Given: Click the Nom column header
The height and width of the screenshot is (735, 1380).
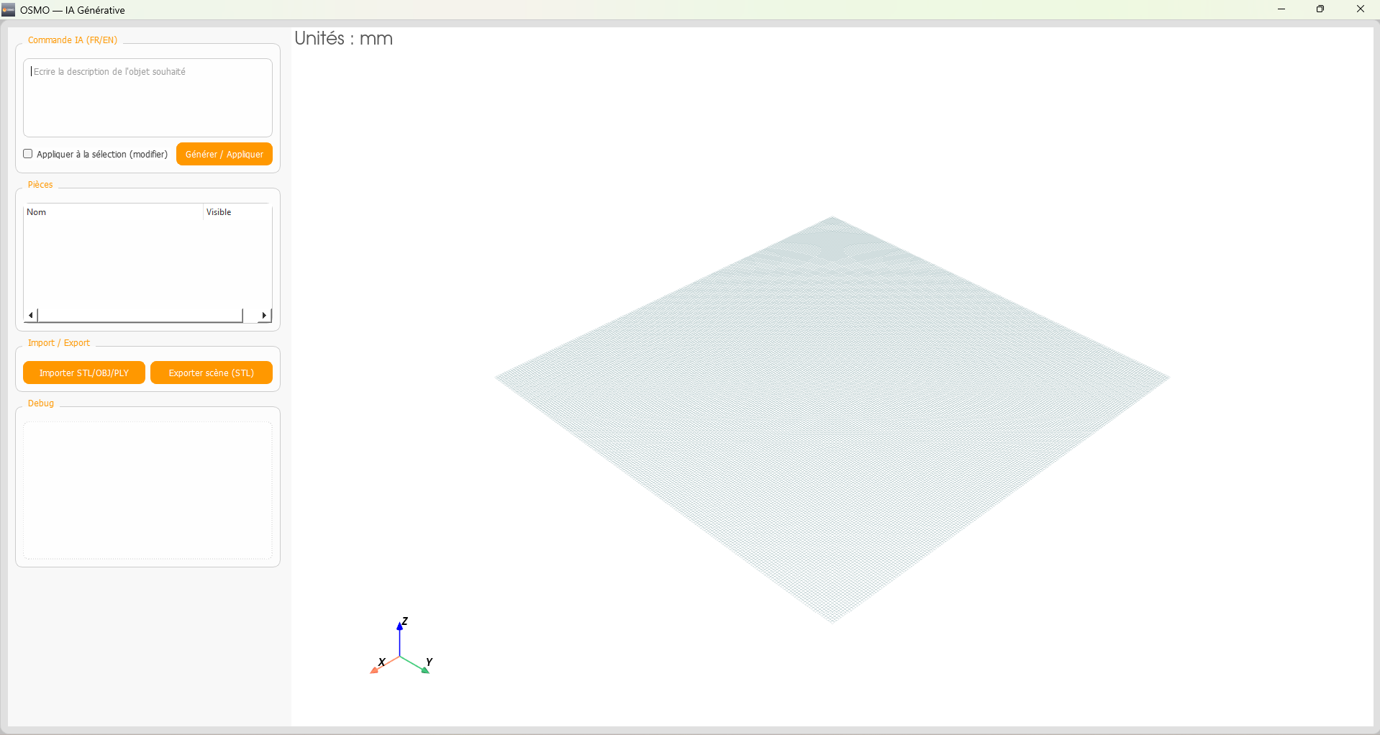Looking at the screenshot, I should (113, 212).
